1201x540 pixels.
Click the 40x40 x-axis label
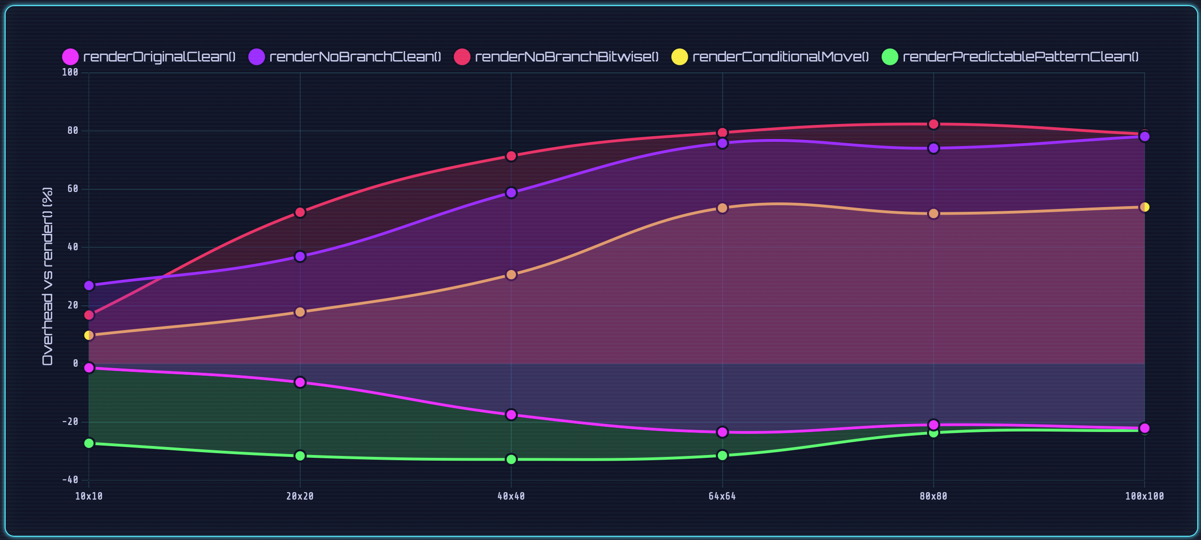click(511, 495)
